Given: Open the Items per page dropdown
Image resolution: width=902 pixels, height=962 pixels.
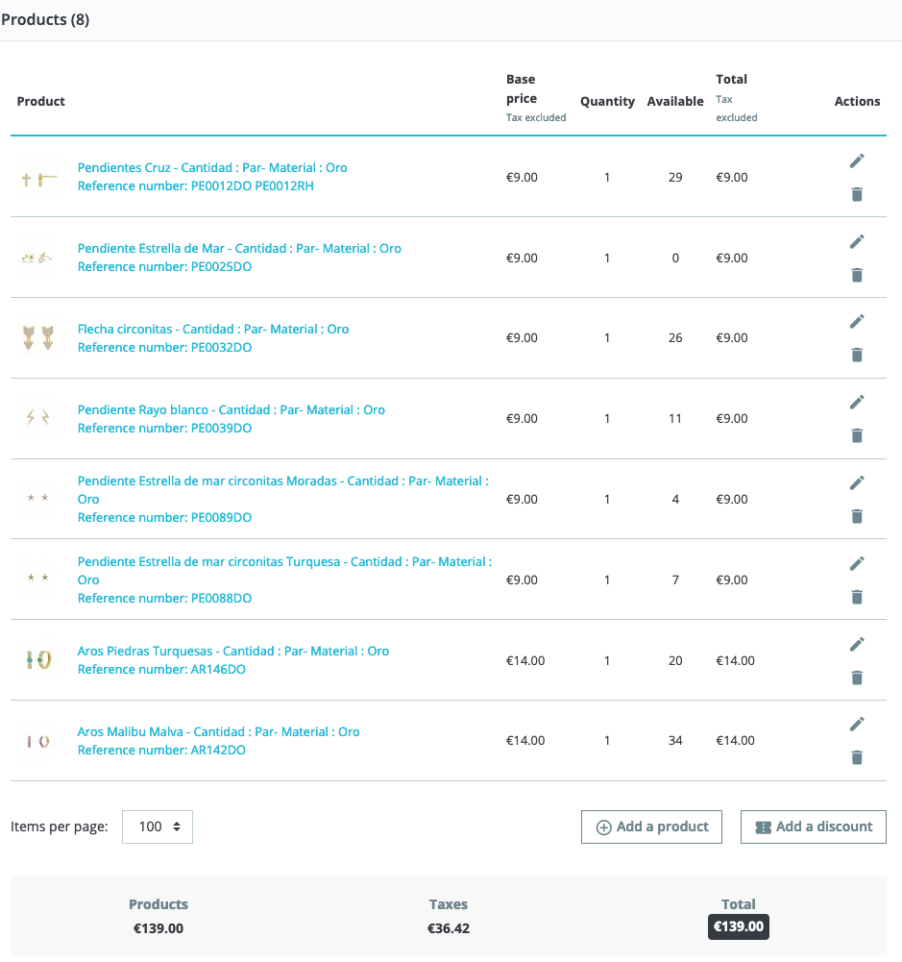Looking at the screenshot, I should (x=158, y=826).
